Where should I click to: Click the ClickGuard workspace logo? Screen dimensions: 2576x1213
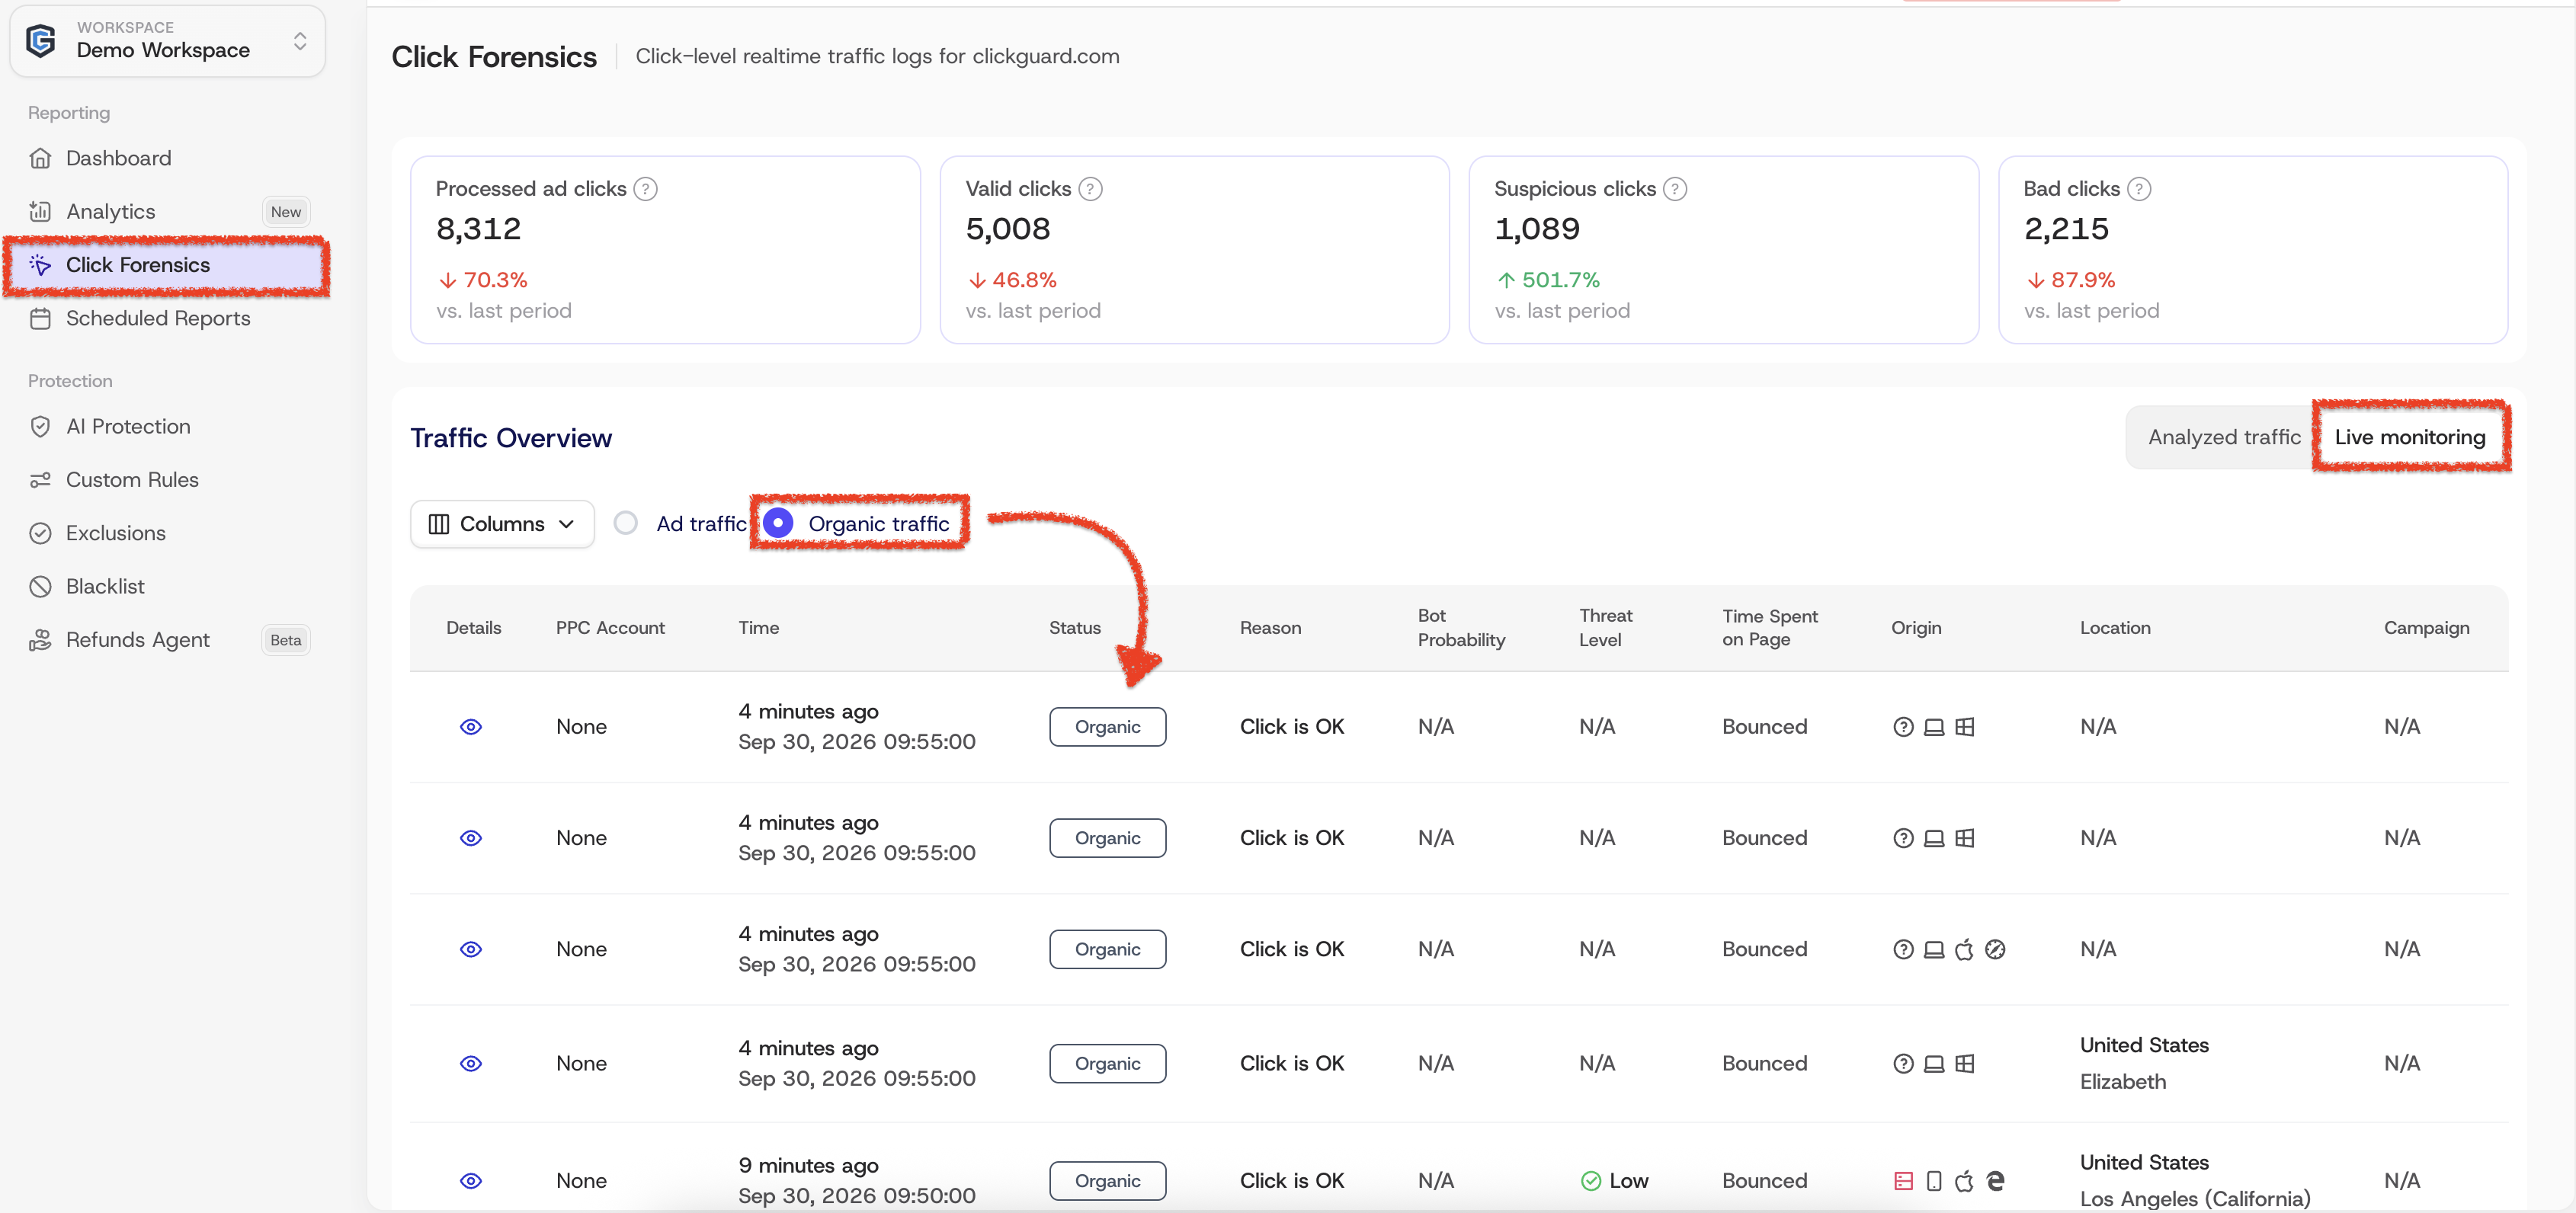point(41,41)
